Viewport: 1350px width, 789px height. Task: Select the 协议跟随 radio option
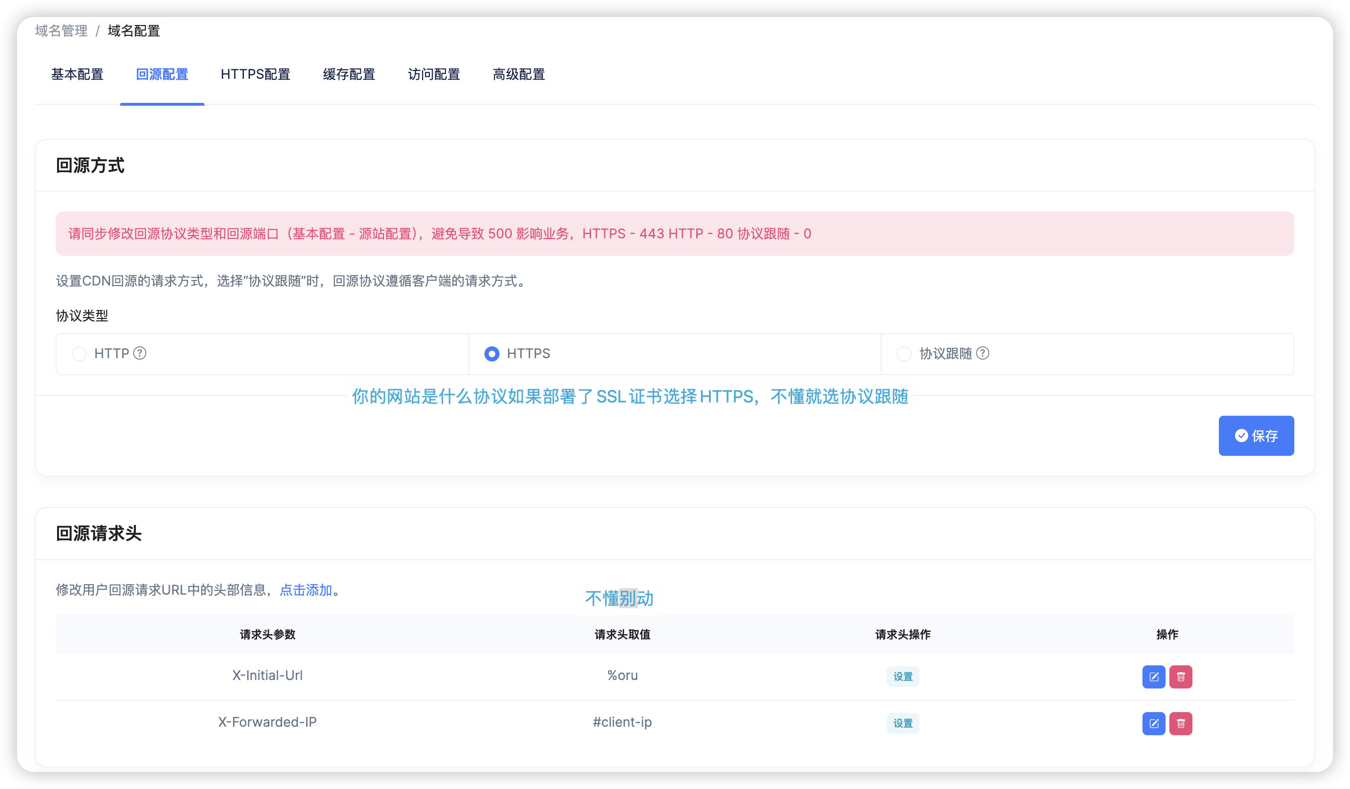904,354
